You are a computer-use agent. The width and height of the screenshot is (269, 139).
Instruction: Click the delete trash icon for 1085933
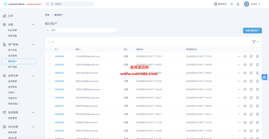[257, 56]
